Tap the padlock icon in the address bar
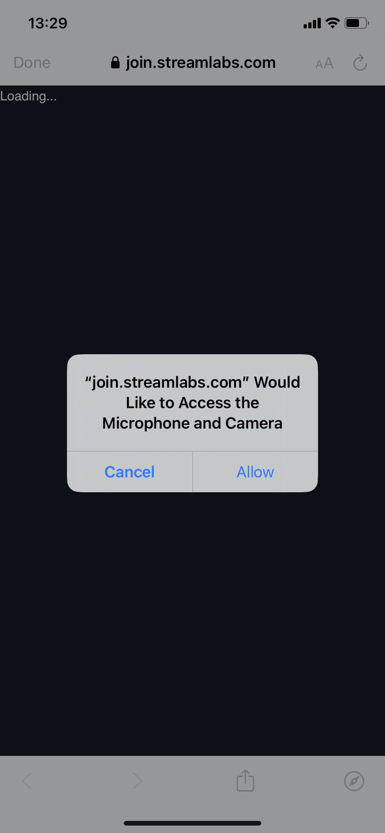This screenshot has height=833, width=385. (x=115, y=63)
